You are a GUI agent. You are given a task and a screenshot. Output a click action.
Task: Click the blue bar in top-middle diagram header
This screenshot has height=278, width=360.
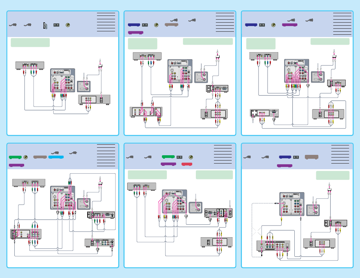coord(134,25)
